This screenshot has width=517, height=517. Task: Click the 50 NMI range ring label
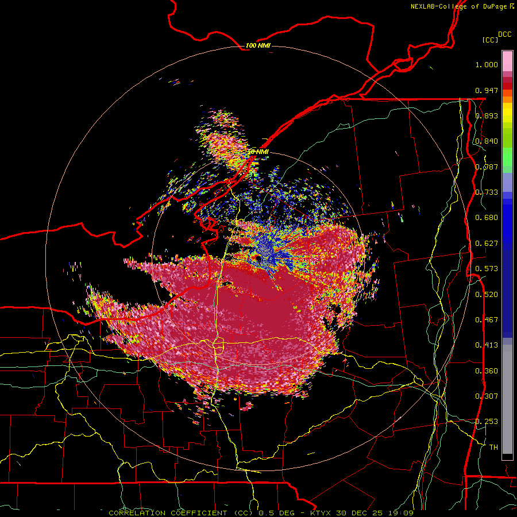(x=258, y=152)
